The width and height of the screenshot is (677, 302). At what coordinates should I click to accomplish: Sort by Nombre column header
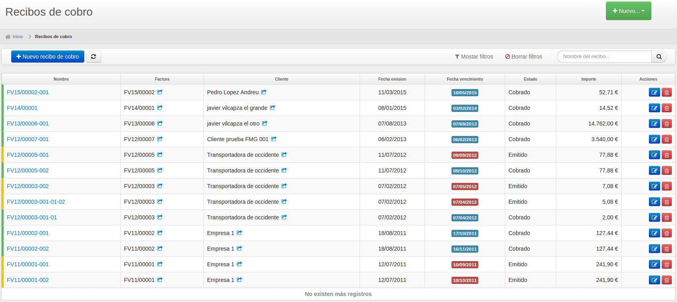[x=61, y=79]
